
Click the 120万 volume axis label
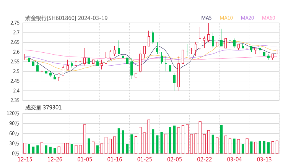click(x=13, y=113)
